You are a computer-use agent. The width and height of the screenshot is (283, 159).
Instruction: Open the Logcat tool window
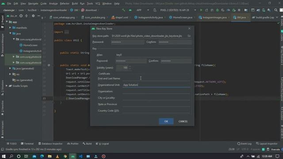coord(102,144)
